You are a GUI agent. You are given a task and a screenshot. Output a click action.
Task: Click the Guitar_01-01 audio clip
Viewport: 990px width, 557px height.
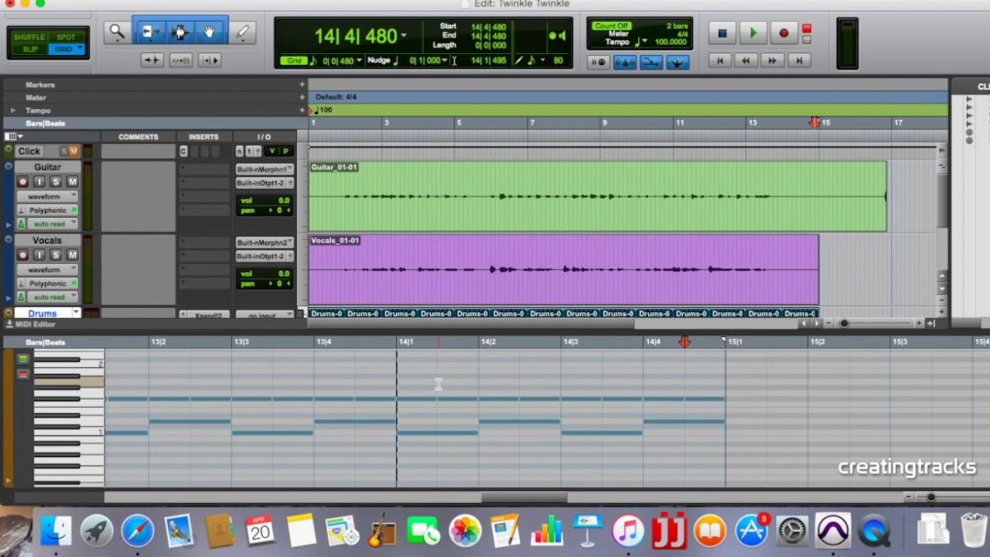click(x=598, y=196)
